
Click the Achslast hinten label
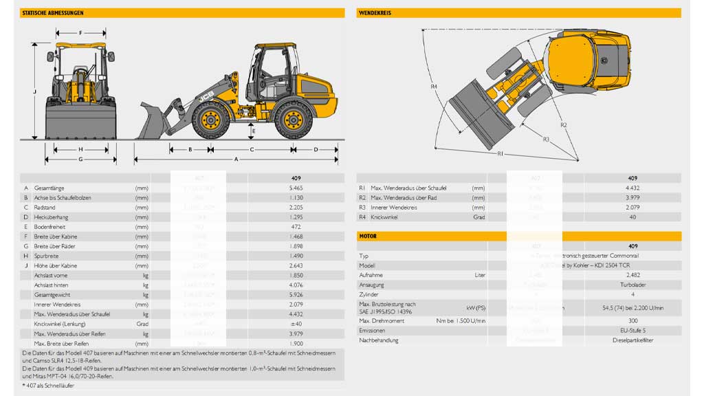pyautogui.click(x=51, y=285)
